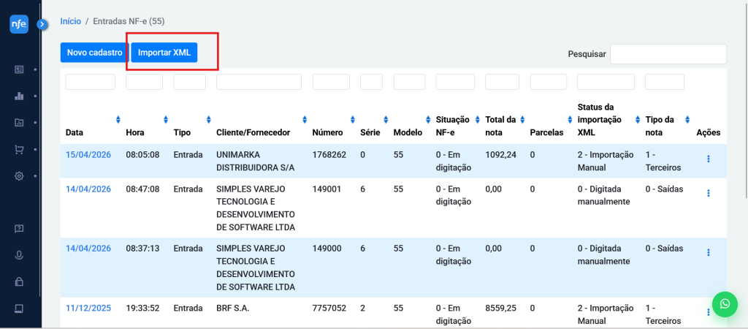Open actions menu for UNIMARKA DISTRIBUIDORA row
748x329 pixels.
point(708,159)
